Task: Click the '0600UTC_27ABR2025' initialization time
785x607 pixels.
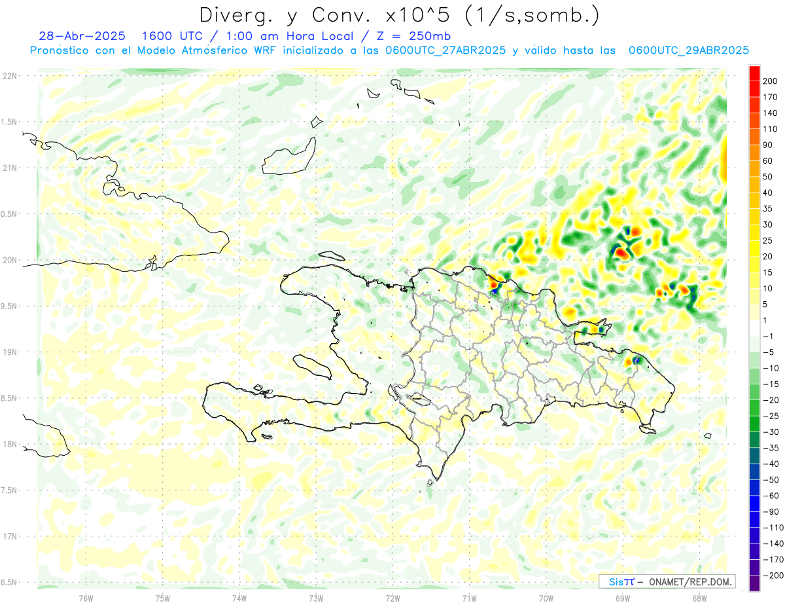Action: tap(445, 50)
